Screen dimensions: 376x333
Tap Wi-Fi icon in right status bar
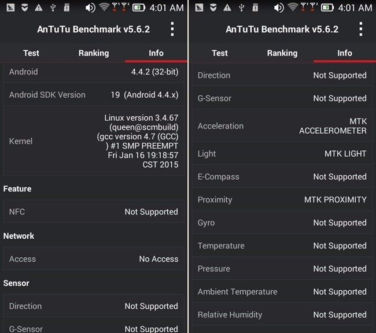point(293,8)
